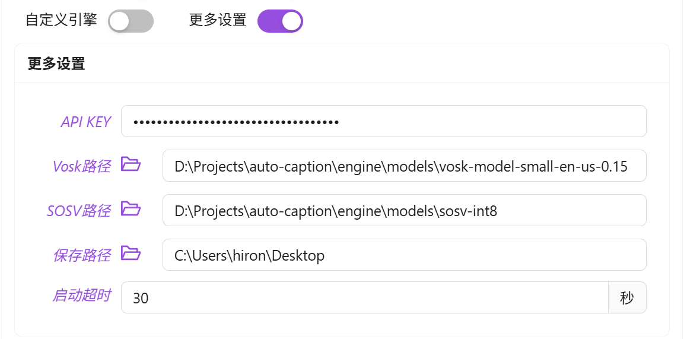Click the save path field showing Desktop
The width and height of the screenshot is (684, 339).
click(x=404, y=255)
